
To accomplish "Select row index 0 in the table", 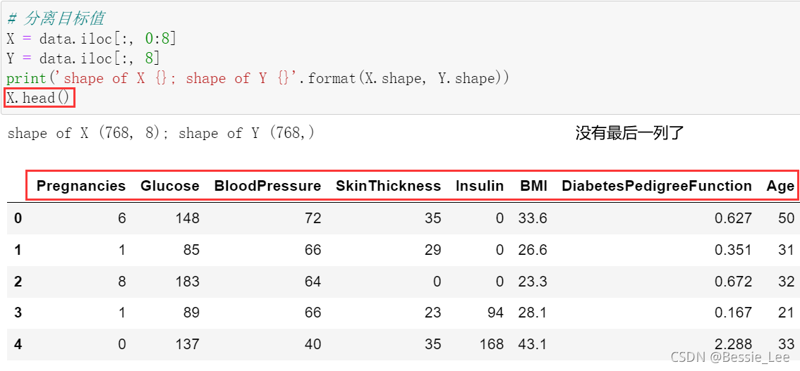I will pyautogui.click(x=18, y=218).
